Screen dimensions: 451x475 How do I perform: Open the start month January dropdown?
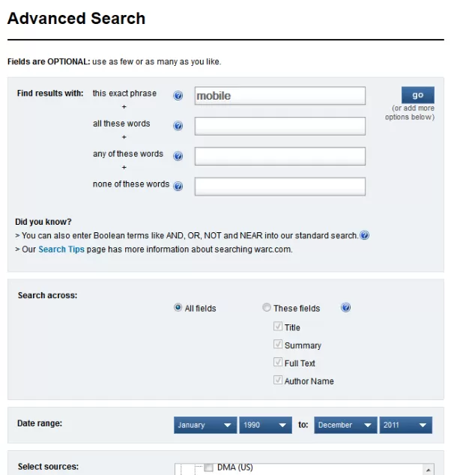point(205,425)
